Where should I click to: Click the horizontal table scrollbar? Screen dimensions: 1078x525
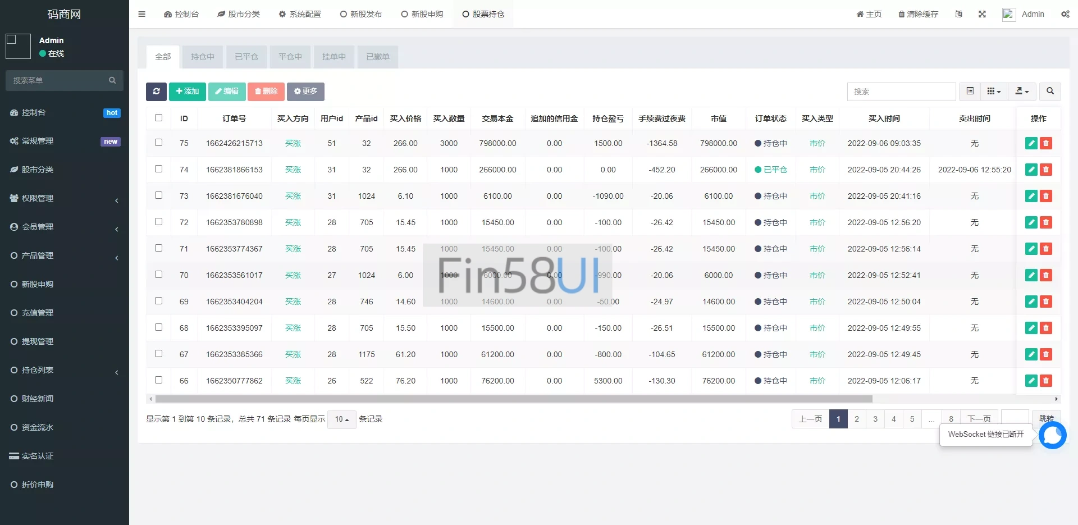[x=513, y=399]
